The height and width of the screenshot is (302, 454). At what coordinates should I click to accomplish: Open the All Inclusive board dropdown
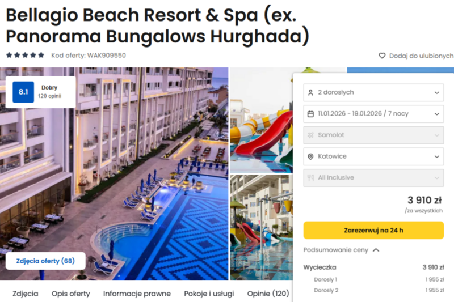tap(373, 177)
